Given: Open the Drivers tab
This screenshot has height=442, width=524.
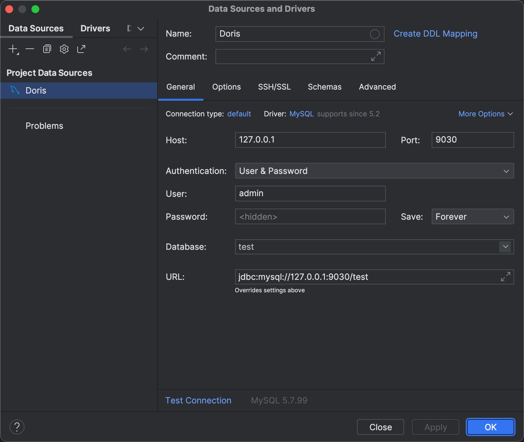Looking at the screenshot, I should 95,28.
